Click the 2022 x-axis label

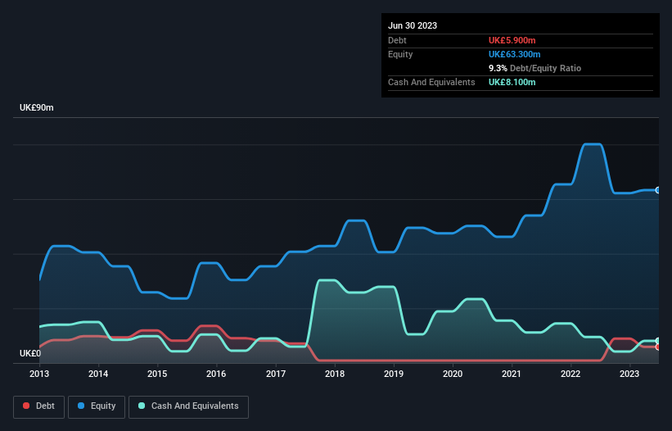pyautogui.click(x=571, y=374)
